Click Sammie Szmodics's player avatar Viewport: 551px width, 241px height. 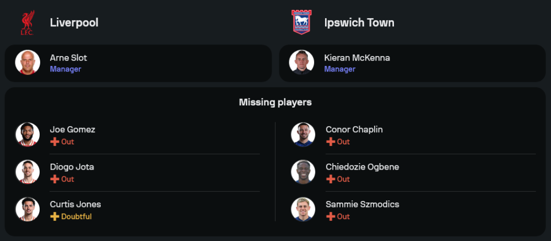point(303,209)
